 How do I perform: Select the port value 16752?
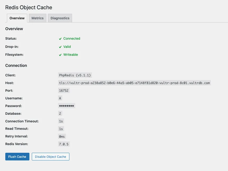coord(64,91)
